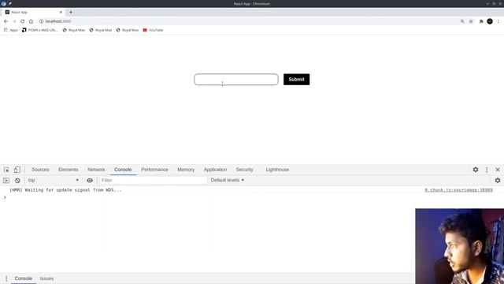Select the drawer Issues tab

point(46,278)
